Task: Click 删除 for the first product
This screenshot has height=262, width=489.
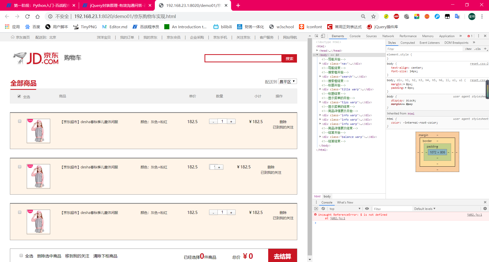Action: pyautogui.click(x=283, y=122)
